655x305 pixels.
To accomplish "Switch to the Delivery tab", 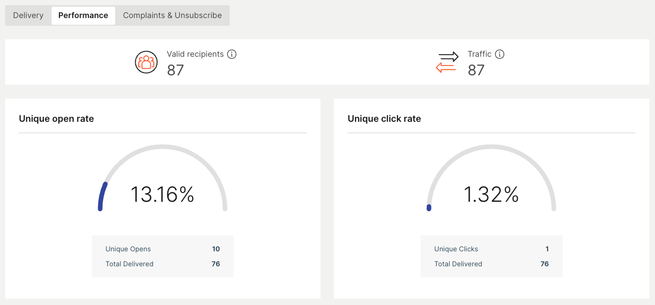I will click(28, 15).
